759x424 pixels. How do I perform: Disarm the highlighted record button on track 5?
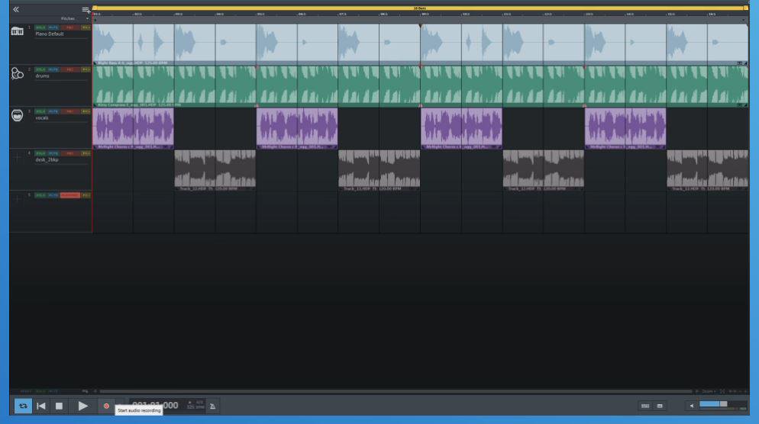[x=69, y=195]
